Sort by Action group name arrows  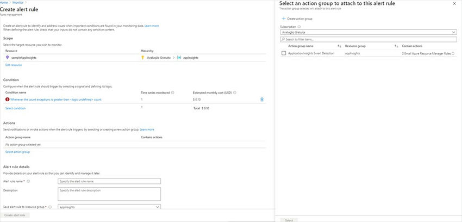[x=339, y=46]
